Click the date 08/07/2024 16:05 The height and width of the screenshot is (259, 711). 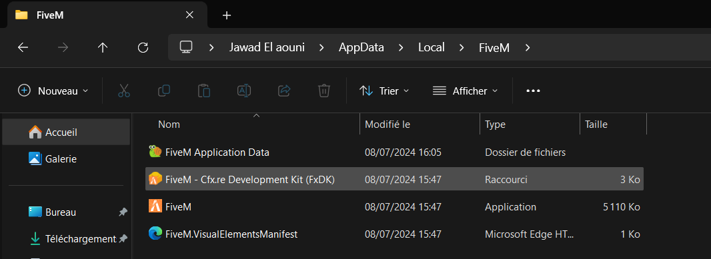pos(403,152)
